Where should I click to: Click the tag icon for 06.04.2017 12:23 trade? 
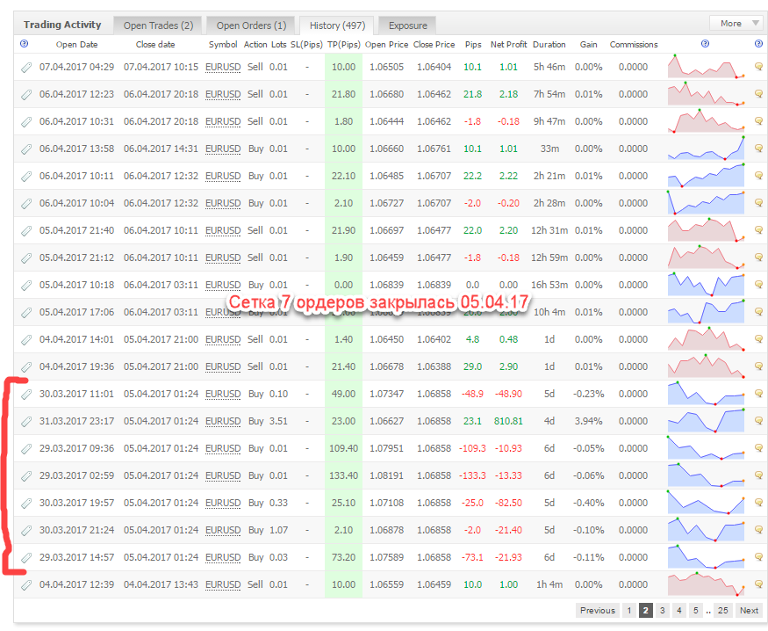pos(26,95)
